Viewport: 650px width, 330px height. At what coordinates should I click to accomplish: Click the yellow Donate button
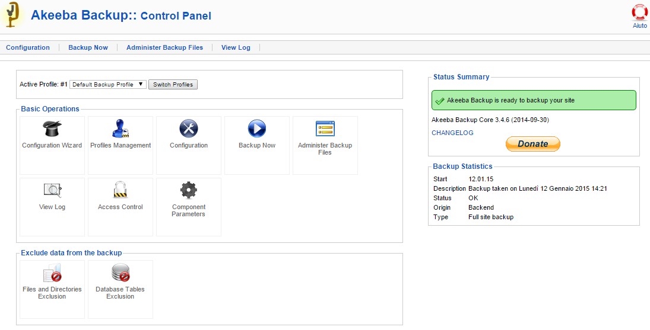(x=532, y=144)
